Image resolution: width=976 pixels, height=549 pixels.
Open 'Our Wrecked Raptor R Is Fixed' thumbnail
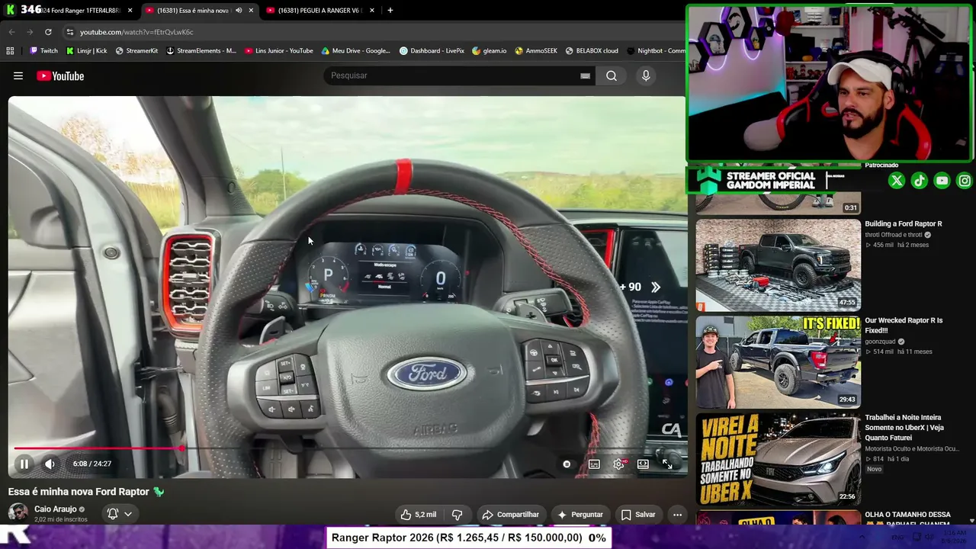pyautogui.click(x=778, y=362)
